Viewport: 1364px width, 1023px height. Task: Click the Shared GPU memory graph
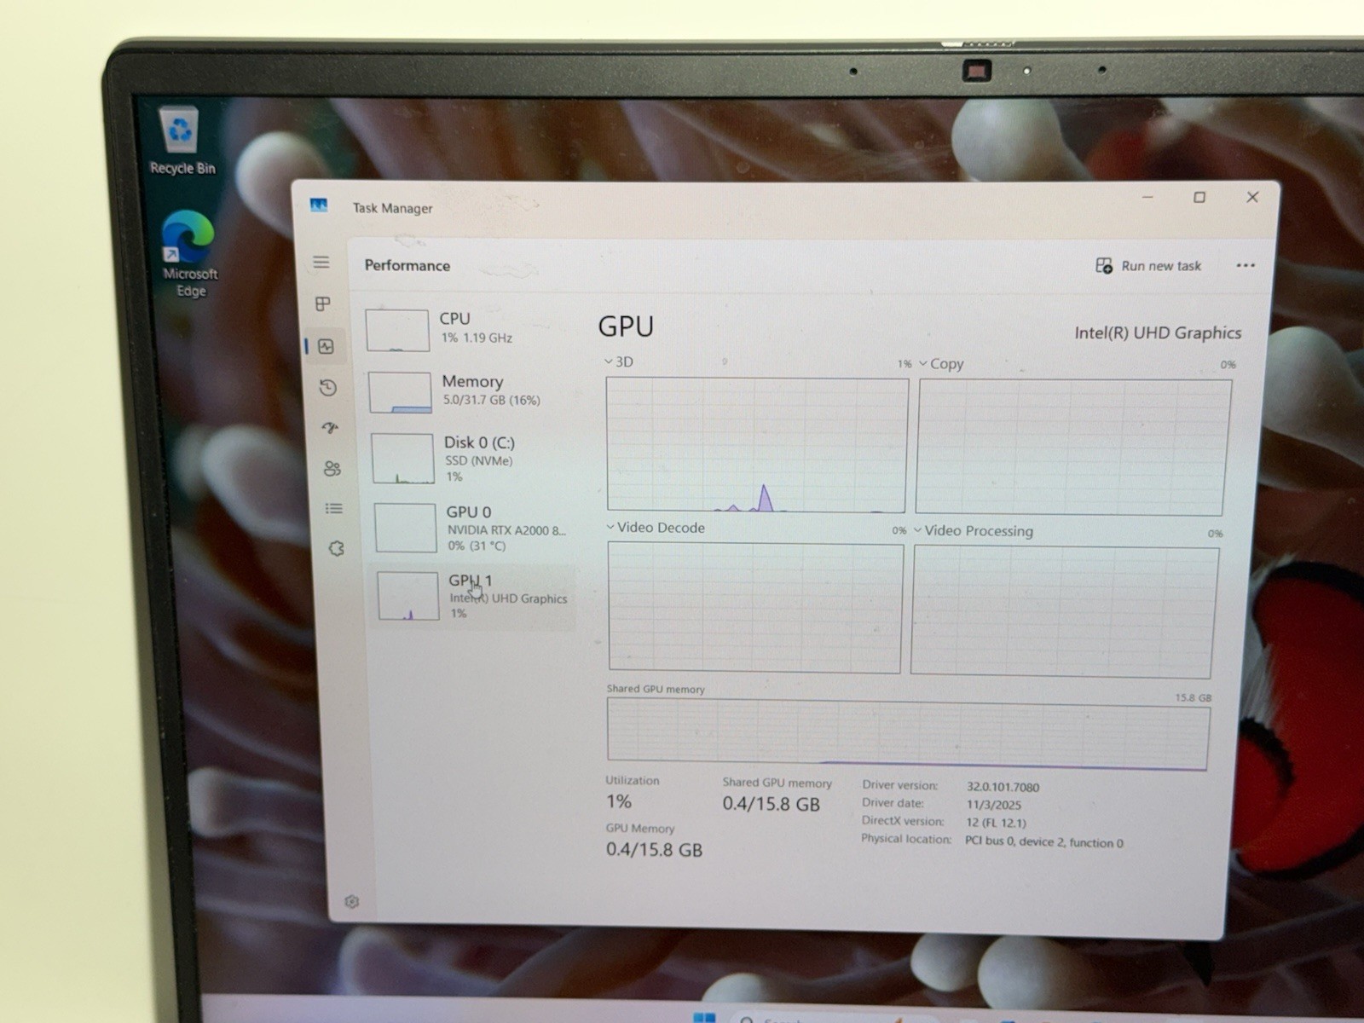pos(908,734)
